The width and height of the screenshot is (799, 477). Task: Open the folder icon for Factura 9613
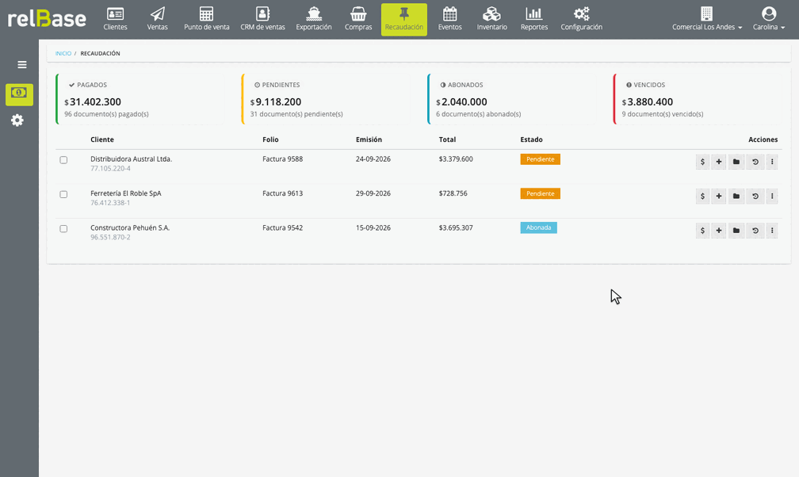click(x=736, y=197)
